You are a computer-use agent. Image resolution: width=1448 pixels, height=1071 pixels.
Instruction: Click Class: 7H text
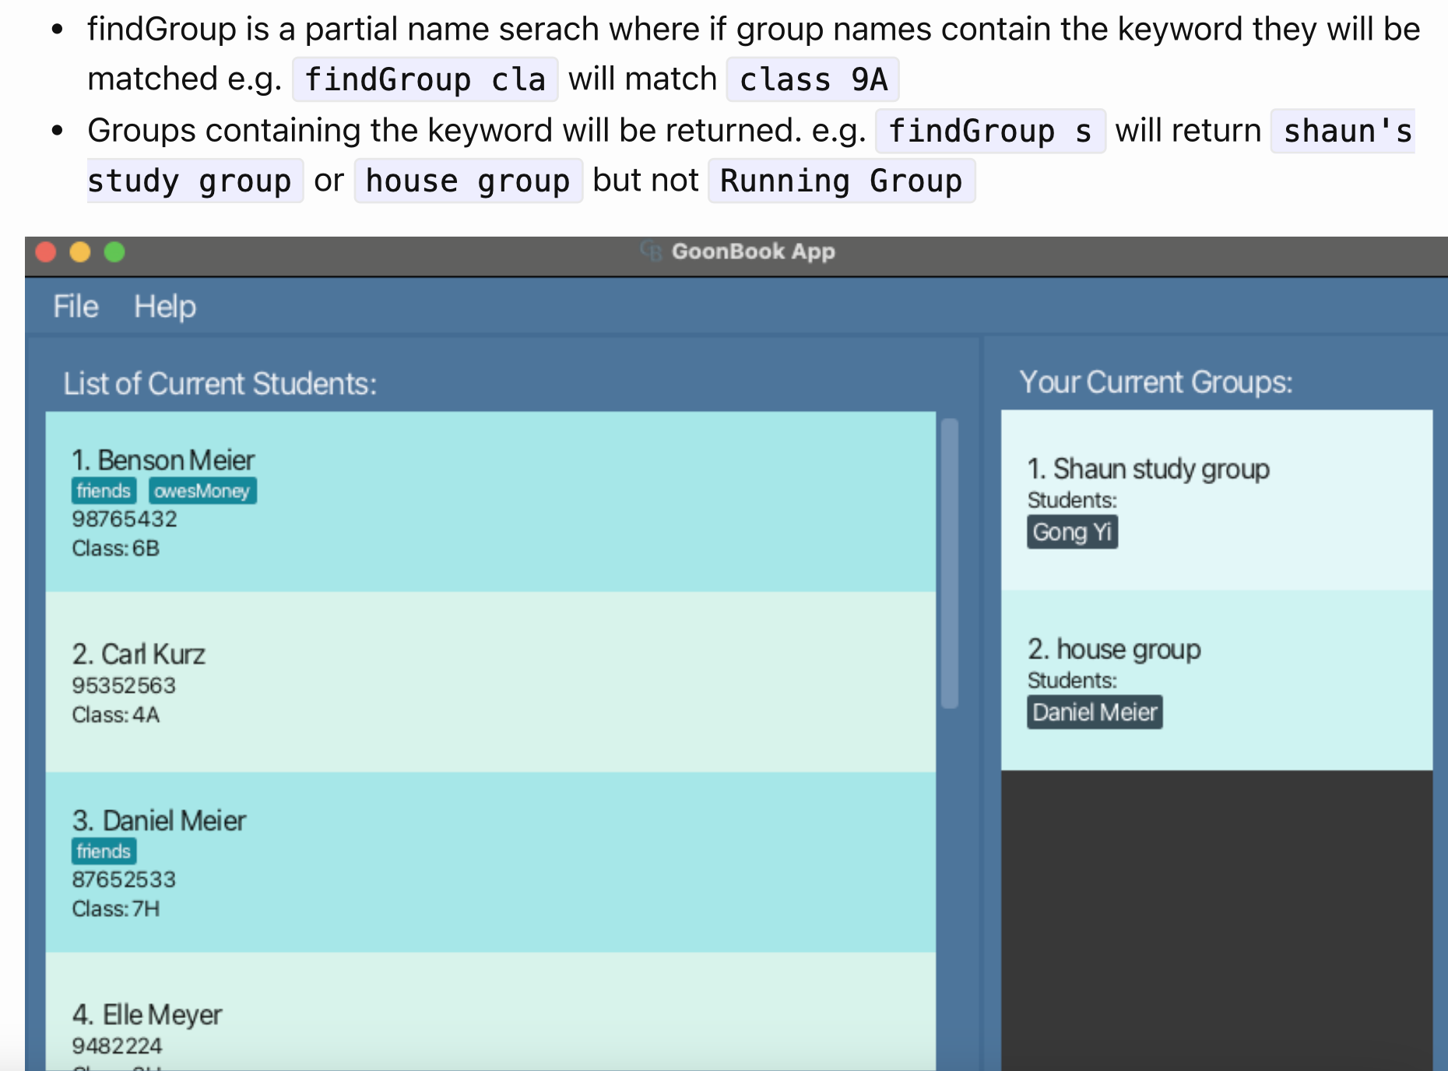point(115,909)
